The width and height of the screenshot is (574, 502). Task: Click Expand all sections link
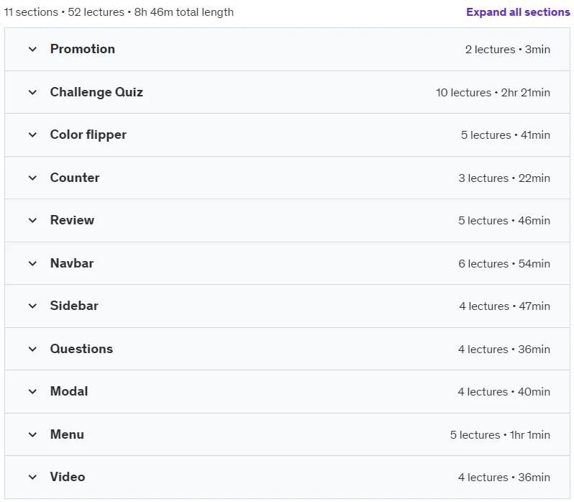[x=518, y=12]
